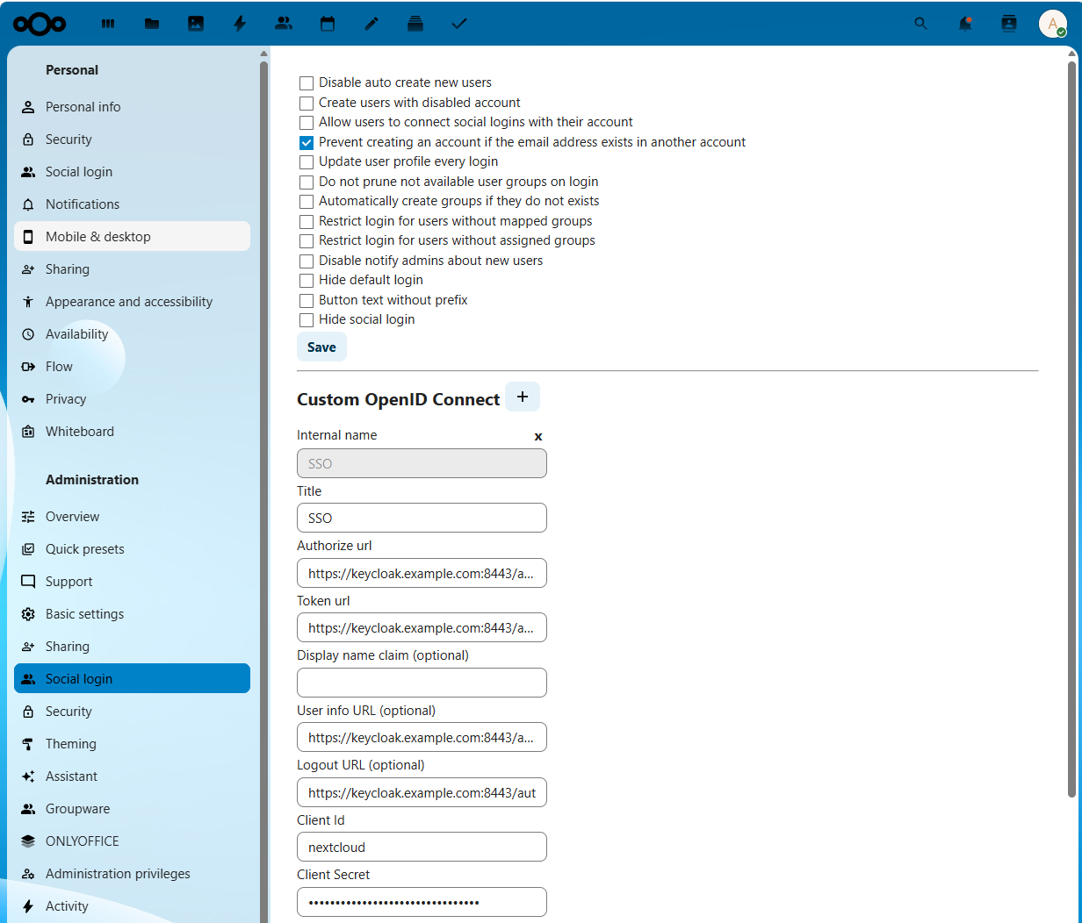The image size is (1082, 923).
Task: Open the Deck app icon
Action: point(415,24)
